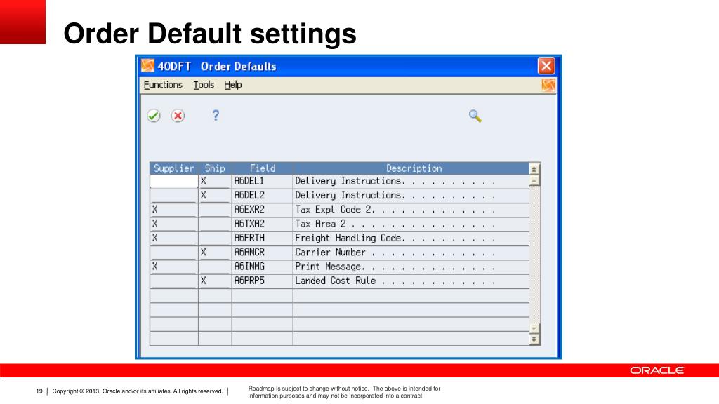Click Ship field in A6INMG row

215,267
